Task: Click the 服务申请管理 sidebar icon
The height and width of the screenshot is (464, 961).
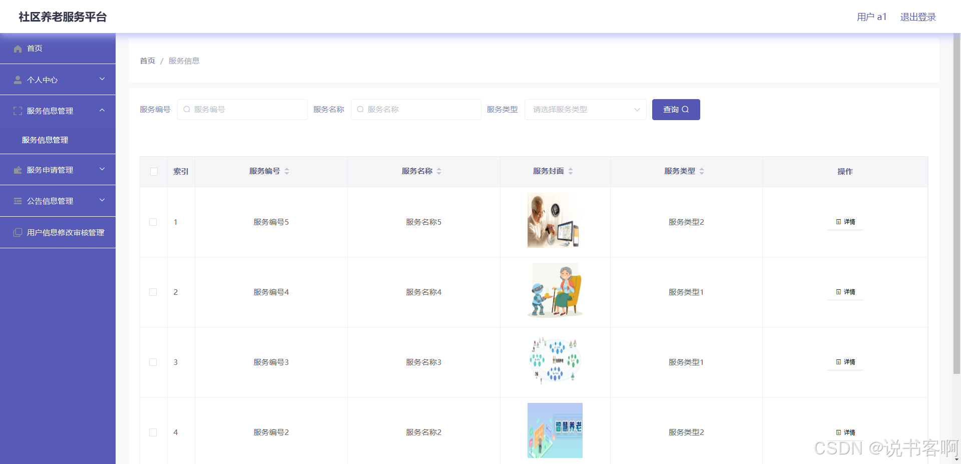Action: tap(18, 169)
